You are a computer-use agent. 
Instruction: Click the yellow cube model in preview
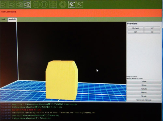(x=62, y=80)
